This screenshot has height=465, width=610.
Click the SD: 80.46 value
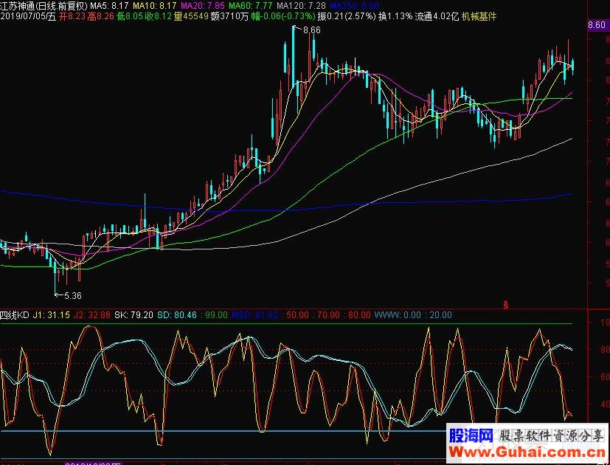[x=177, y=314]
